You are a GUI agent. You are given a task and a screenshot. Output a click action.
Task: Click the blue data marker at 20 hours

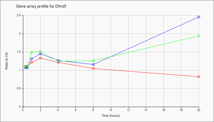click(x=199, y=17)
